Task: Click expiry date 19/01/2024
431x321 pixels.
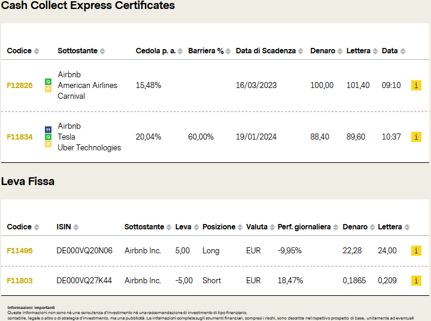Action: [x=256, y=137]
